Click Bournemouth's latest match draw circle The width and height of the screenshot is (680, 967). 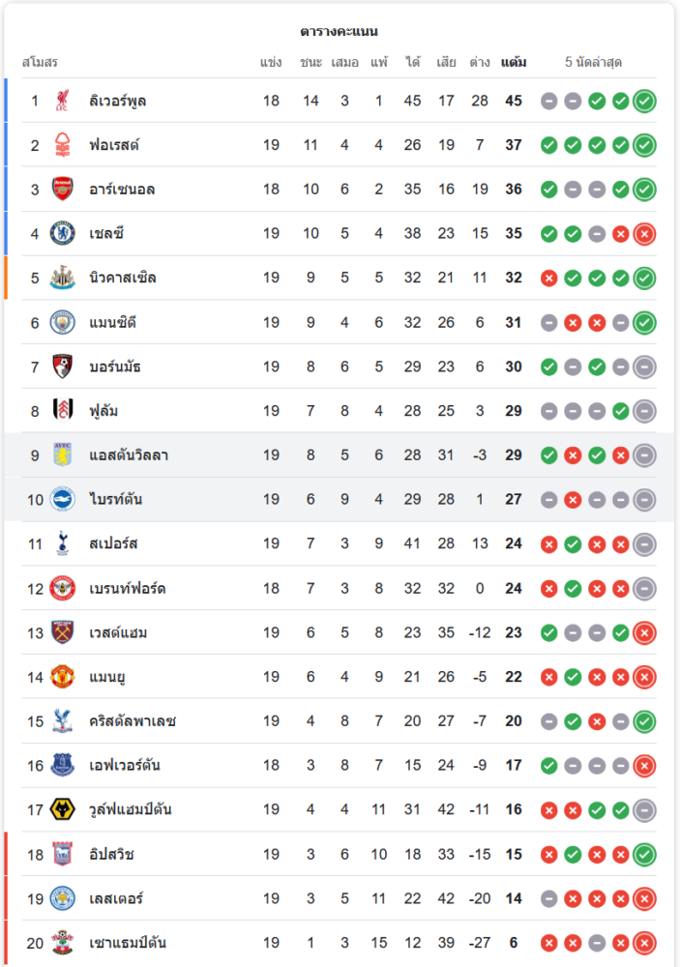pos(644,366)
